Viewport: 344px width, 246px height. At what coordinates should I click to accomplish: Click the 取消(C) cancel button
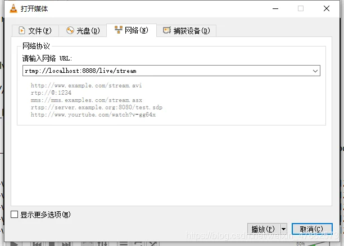pos(312,229)
